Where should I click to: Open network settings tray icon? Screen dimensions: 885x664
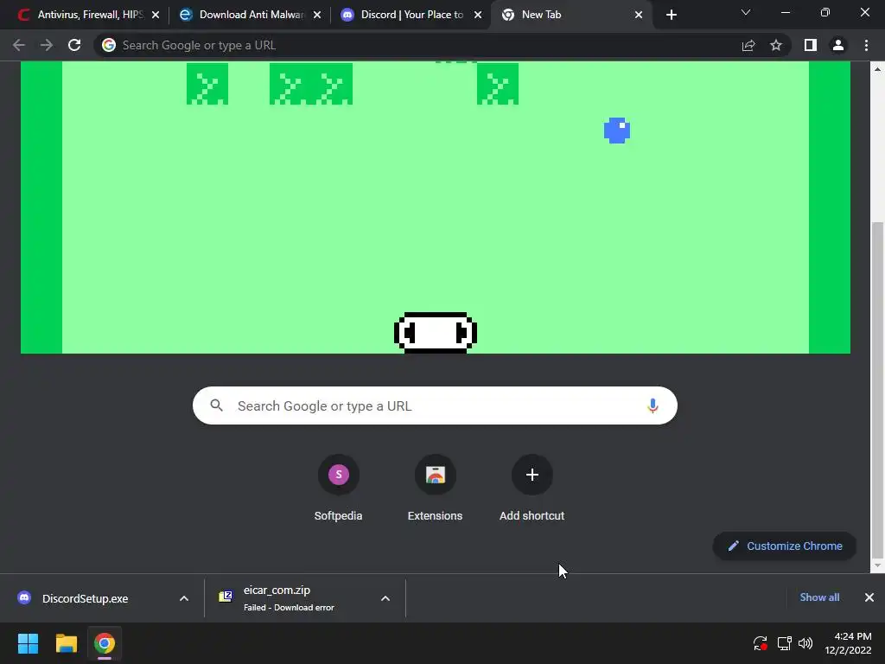[784, 643]
